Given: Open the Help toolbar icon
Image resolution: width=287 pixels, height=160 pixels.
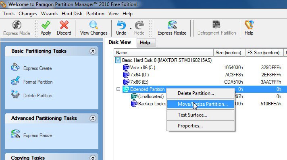Looking at the screenshot, I should [249, 25].
